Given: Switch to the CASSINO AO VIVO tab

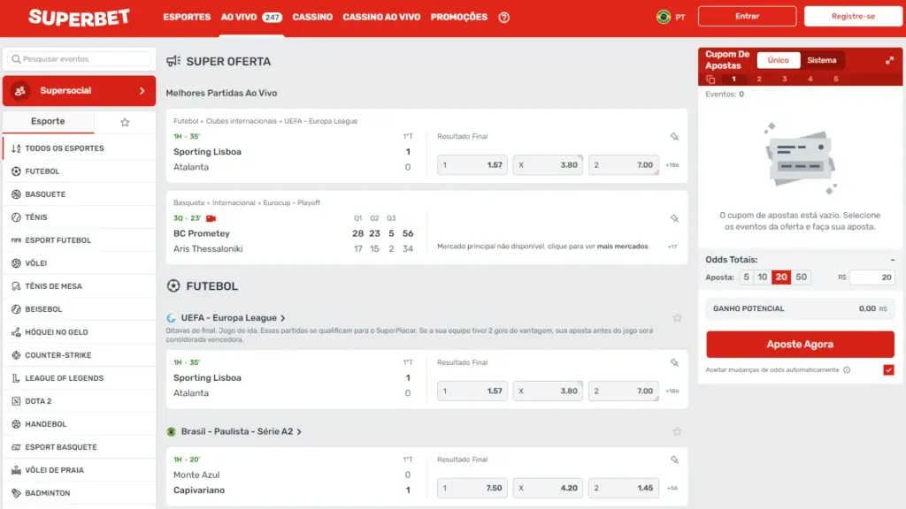Looking at the screenshot, I should [381, 17].
